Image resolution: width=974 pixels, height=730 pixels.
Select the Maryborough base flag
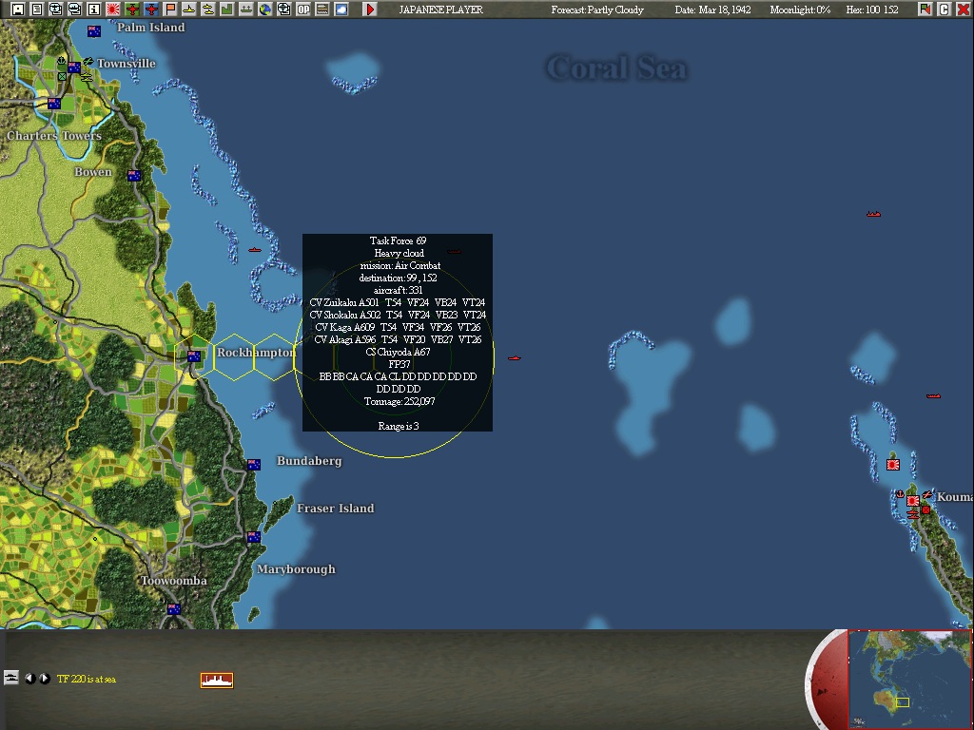[x=253, y=537]
